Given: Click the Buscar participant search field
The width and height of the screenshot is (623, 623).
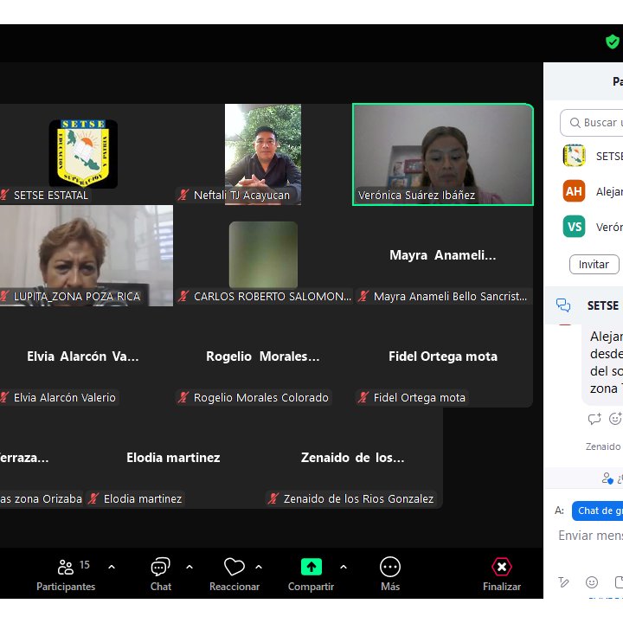Looking at the screenshot, I should pyautogui.click(x=597, y=123).
